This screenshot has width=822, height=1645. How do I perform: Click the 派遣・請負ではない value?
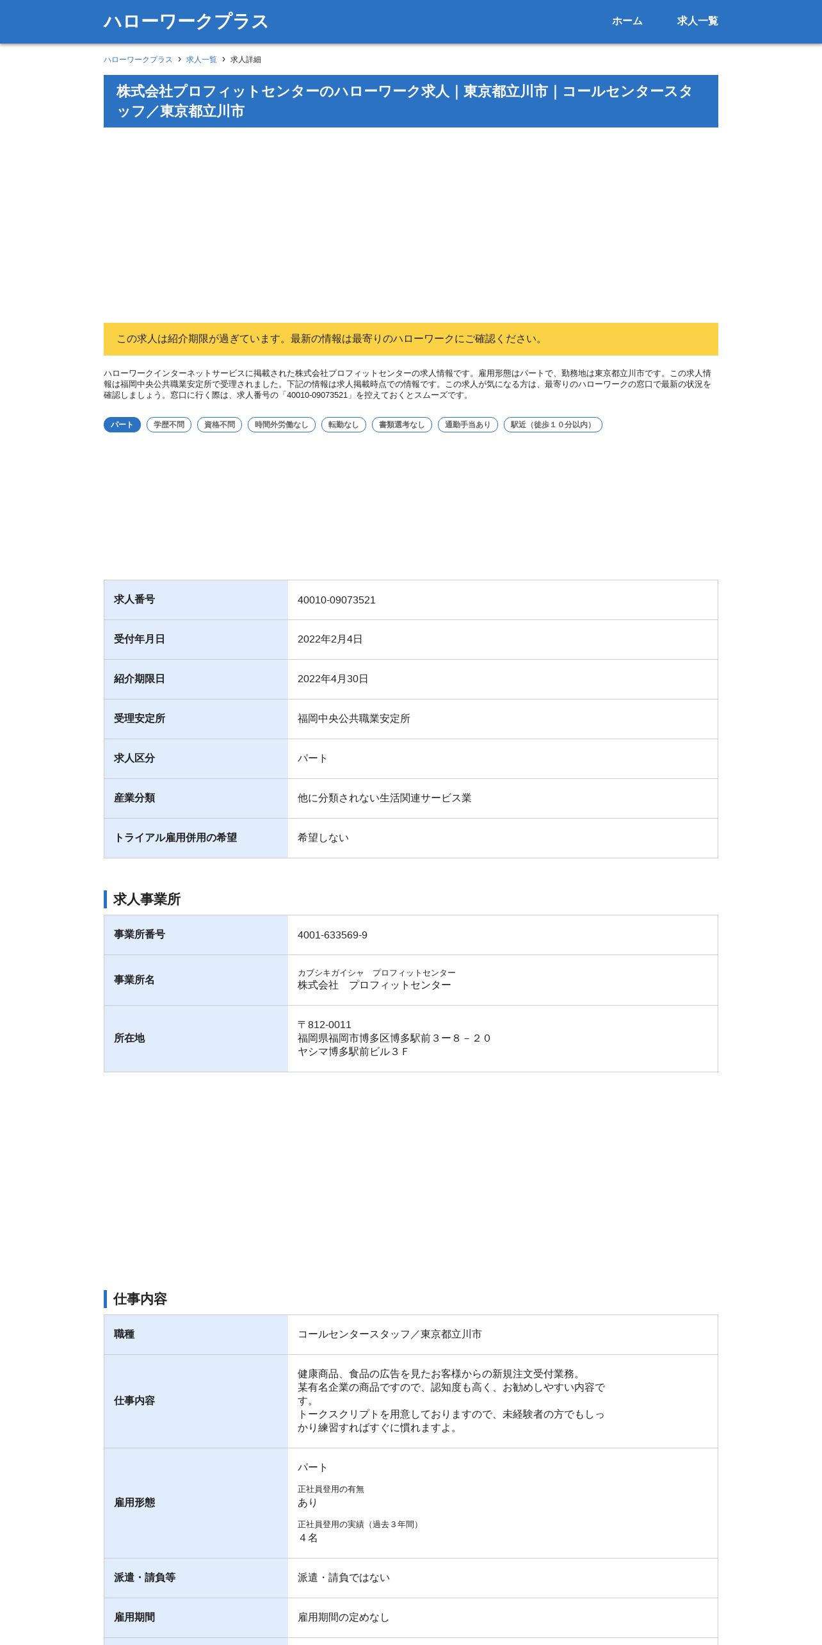coord(344,1578)
